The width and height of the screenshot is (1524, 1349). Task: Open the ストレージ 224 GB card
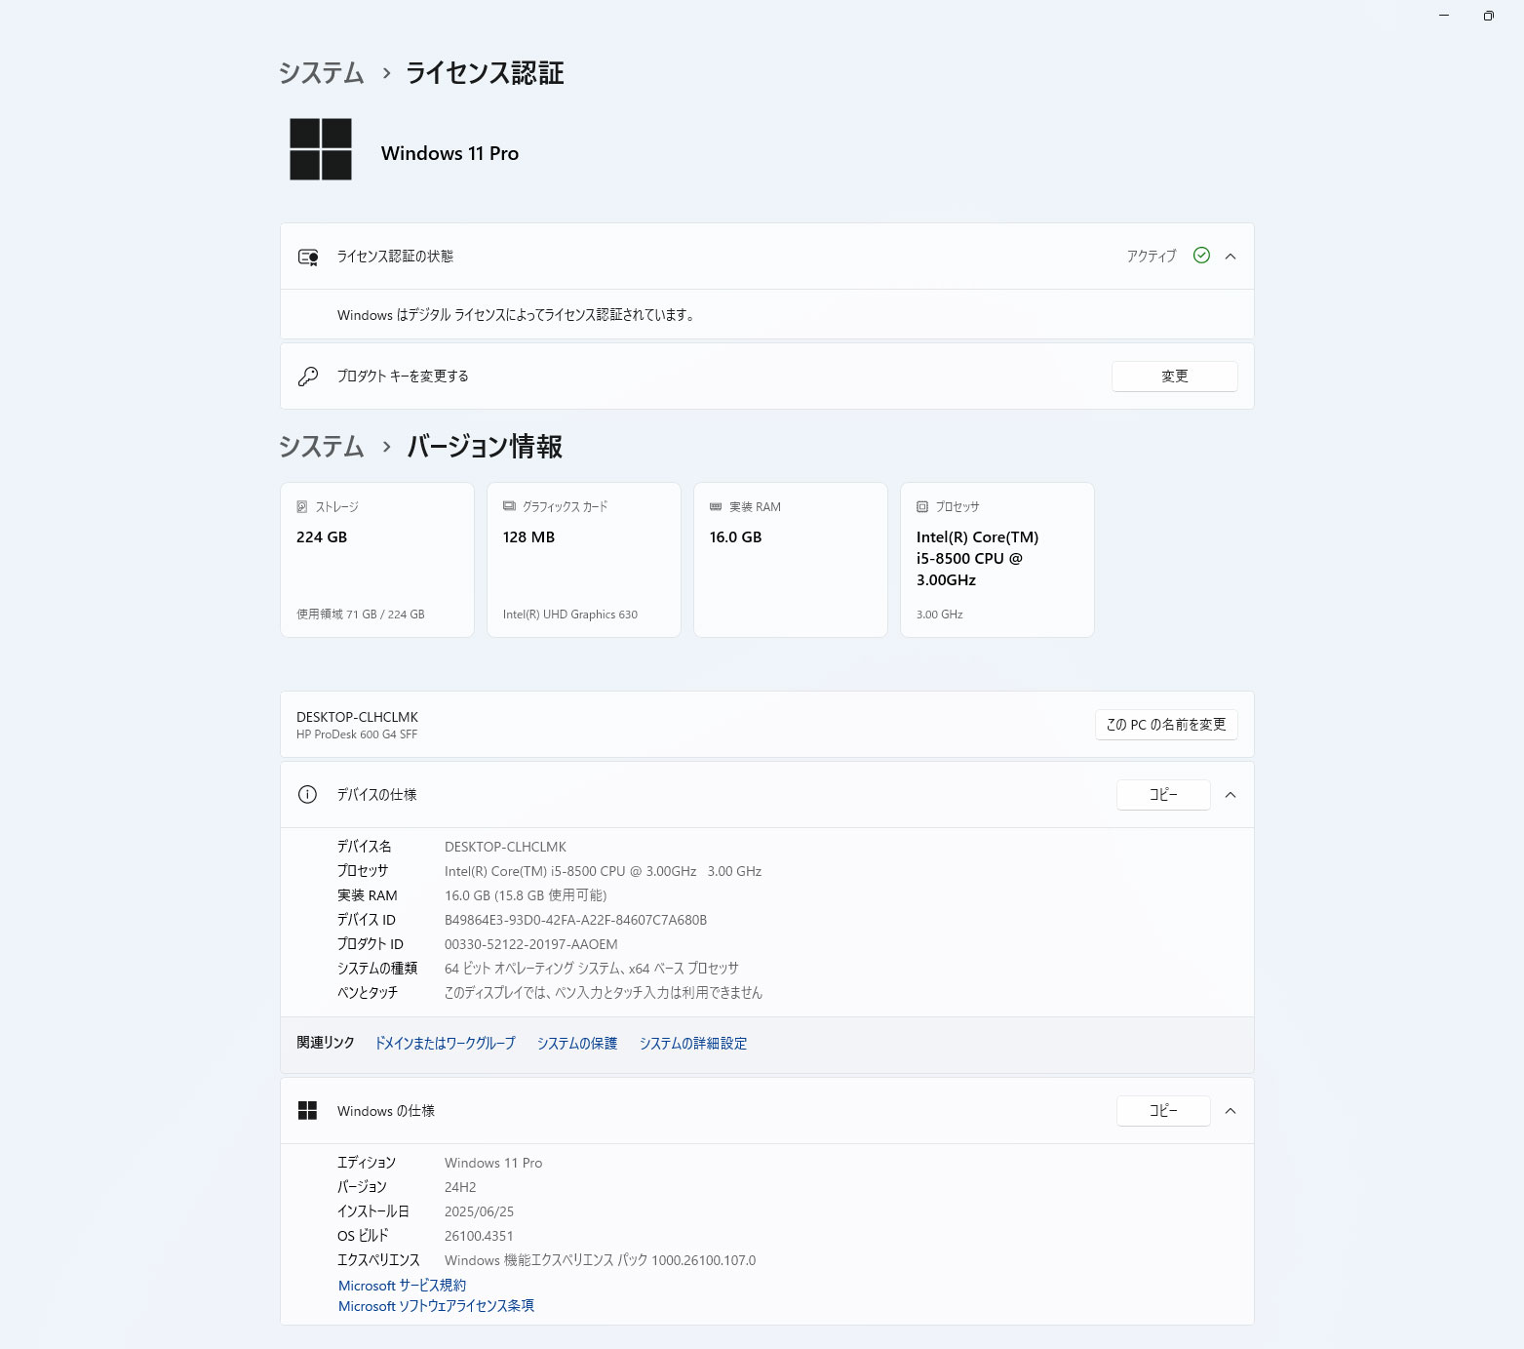point(377,560)
